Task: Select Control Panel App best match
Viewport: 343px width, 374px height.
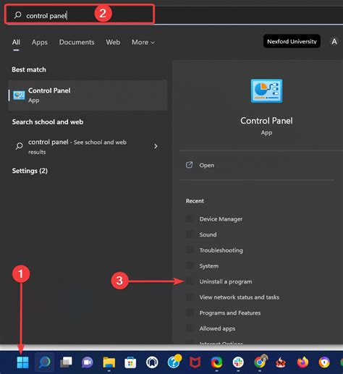Action: pyautogui.click(x=88, y=95)
